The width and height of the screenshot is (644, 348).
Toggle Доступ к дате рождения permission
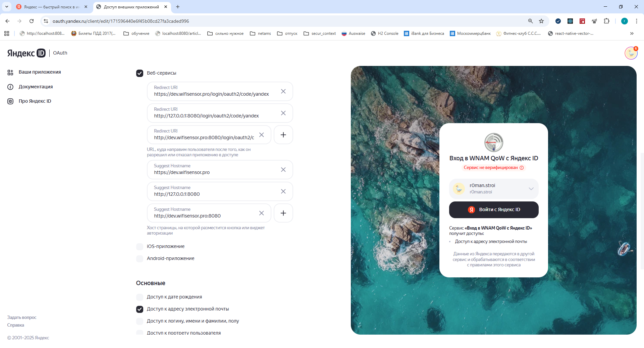click(x=140, y=297)
